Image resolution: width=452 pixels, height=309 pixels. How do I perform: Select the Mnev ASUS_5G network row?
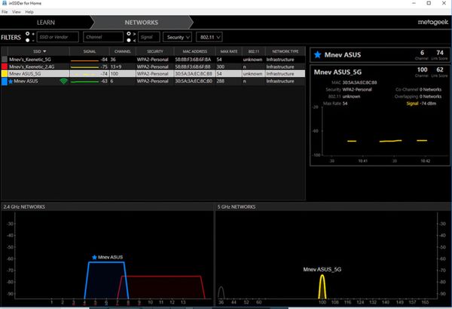pos(153,74)
